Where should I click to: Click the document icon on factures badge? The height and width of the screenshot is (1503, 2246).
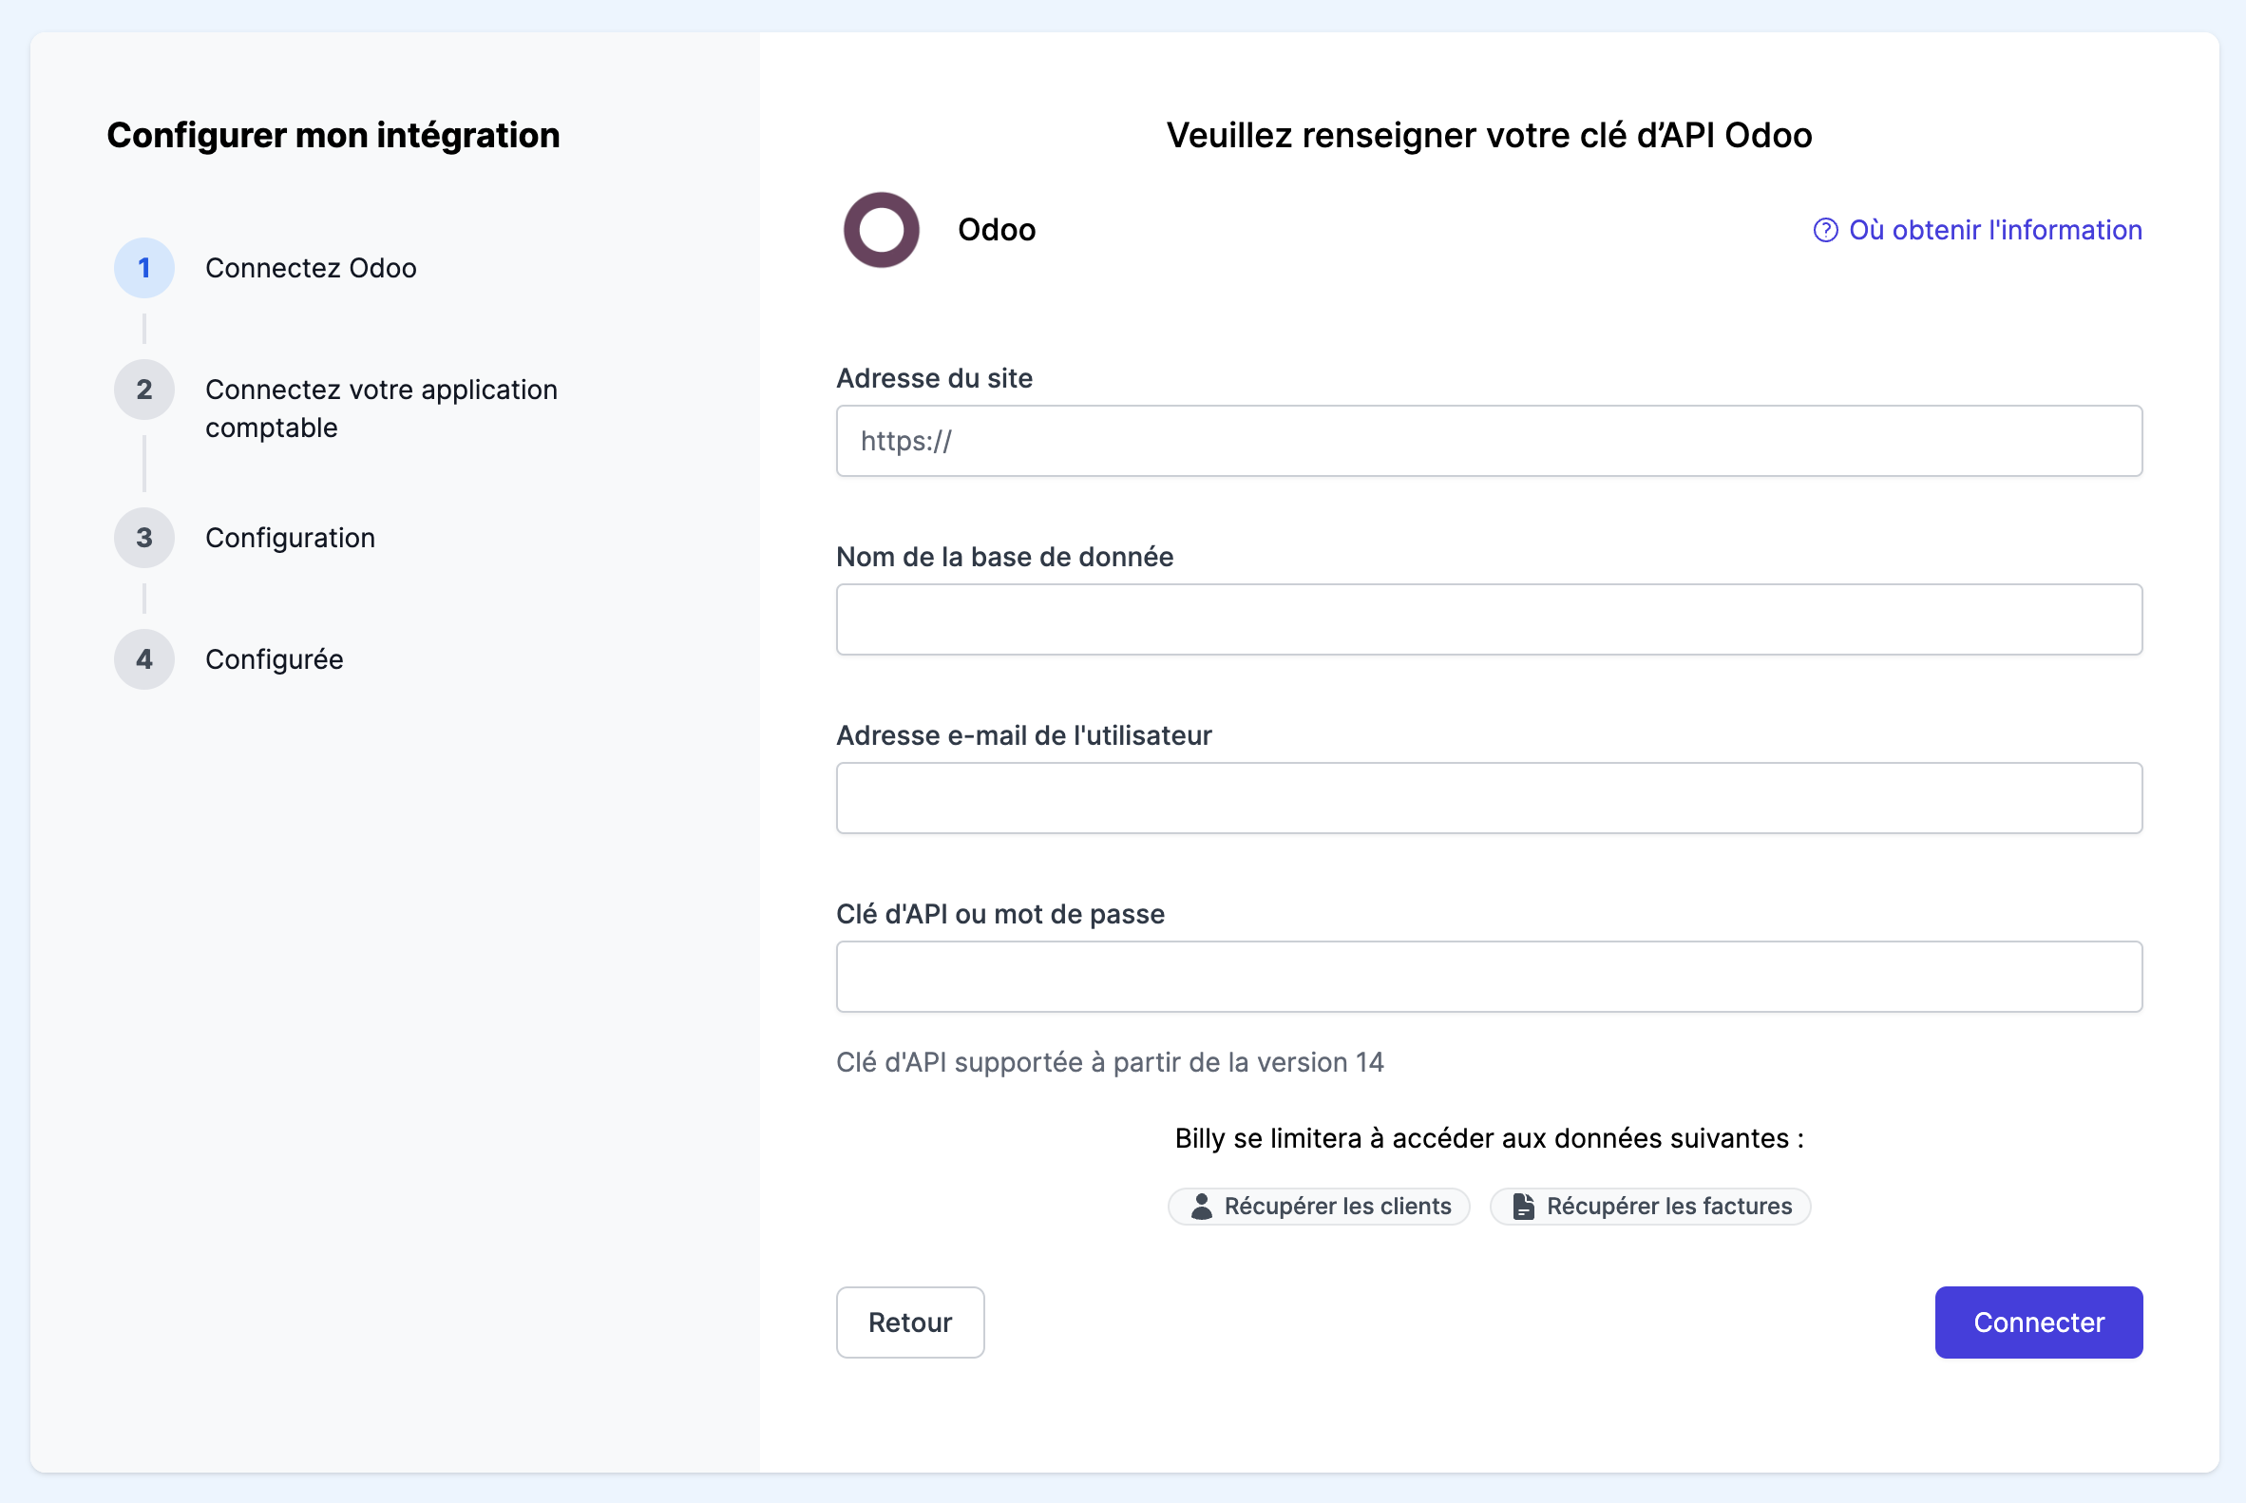coord(1523,1206)
